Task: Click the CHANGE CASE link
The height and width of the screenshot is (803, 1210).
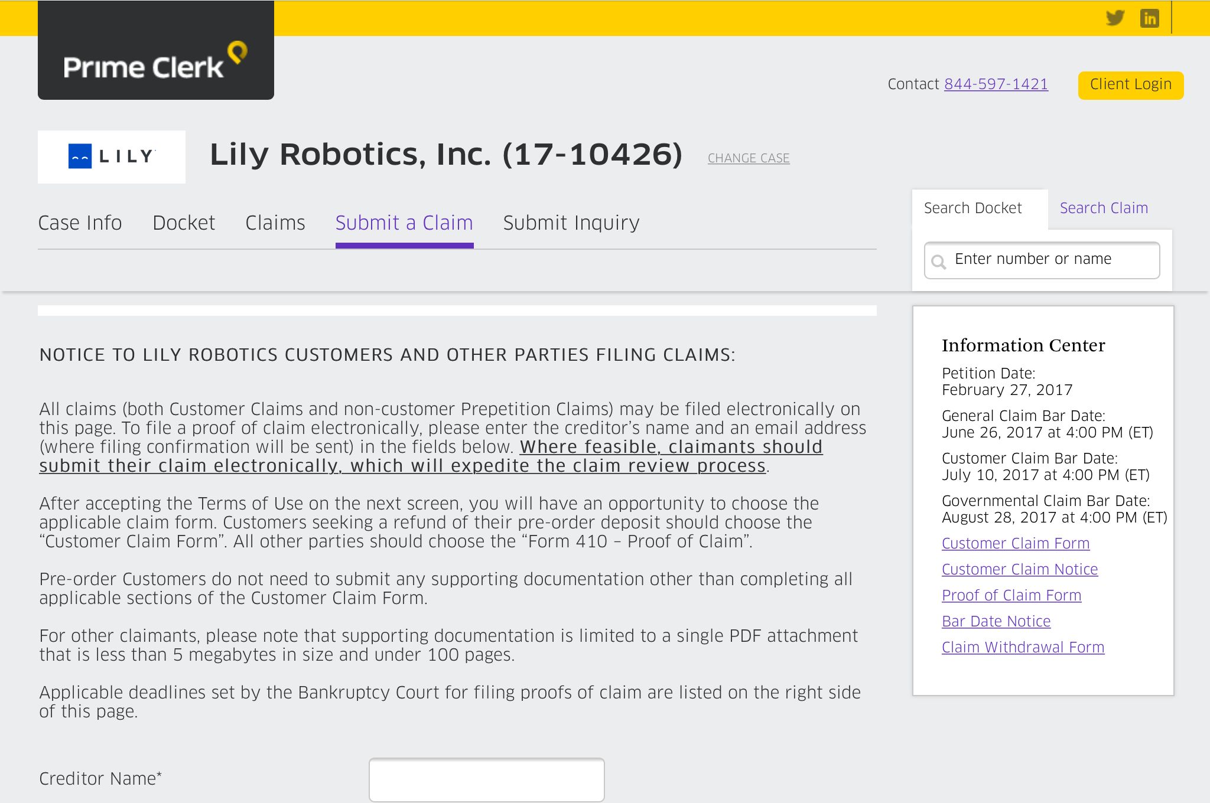Action: click(x=748, y=158)
